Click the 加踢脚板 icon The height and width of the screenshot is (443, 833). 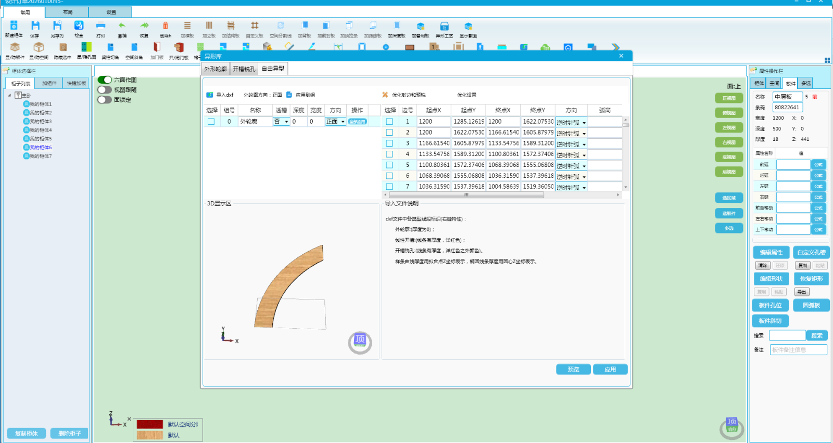(x=373, y=25)
